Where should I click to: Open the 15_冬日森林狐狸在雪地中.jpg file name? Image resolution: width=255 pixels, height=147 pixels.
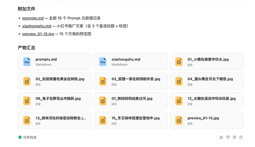tap(136, 118)
